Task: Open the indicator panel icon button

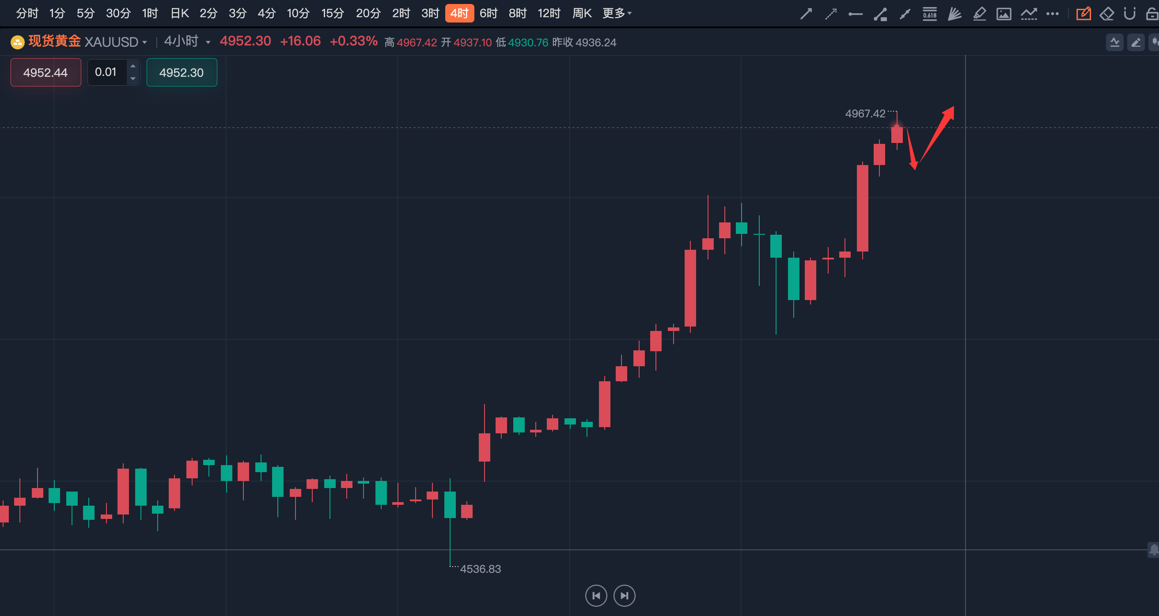Action: click(x=1114, y=42)
